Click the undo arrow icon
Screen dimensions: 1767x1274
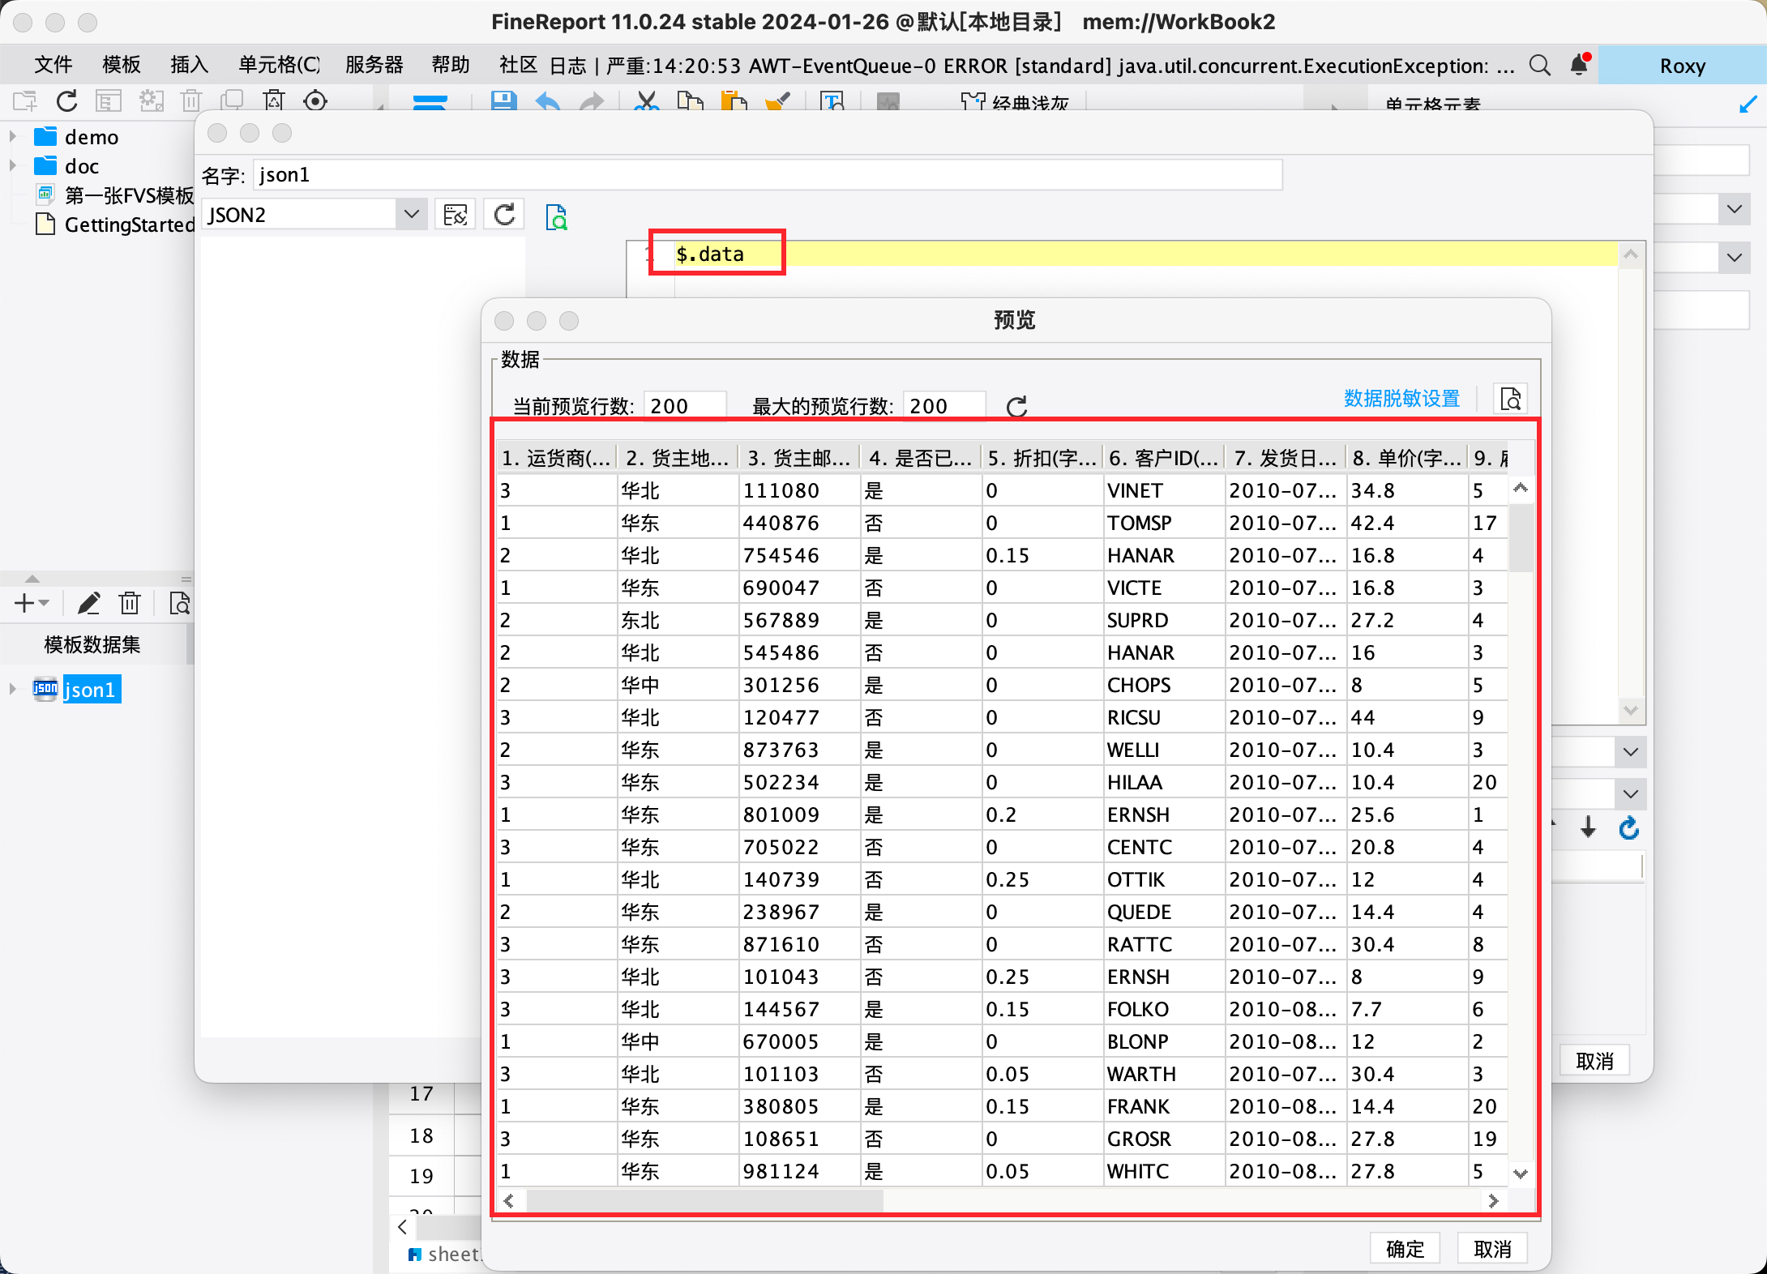(548, 101)
